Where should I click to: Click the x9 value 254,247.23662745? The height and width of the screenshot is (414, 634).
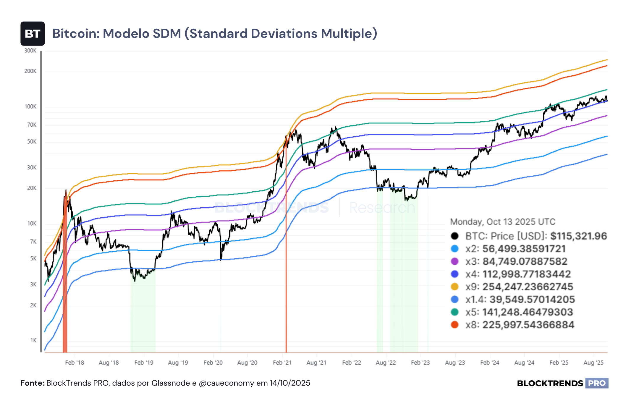click(x=528, y=287)
